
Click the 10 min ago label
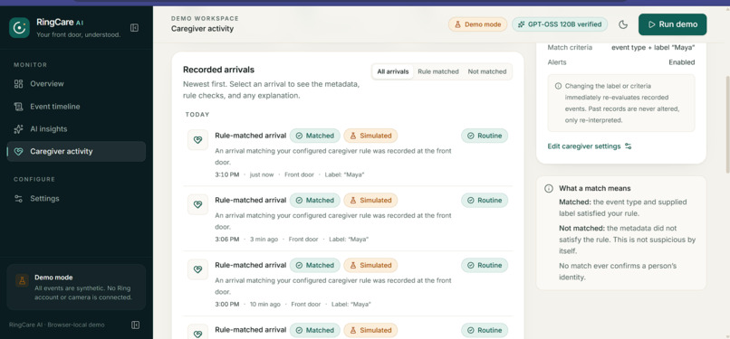[265, 304]
